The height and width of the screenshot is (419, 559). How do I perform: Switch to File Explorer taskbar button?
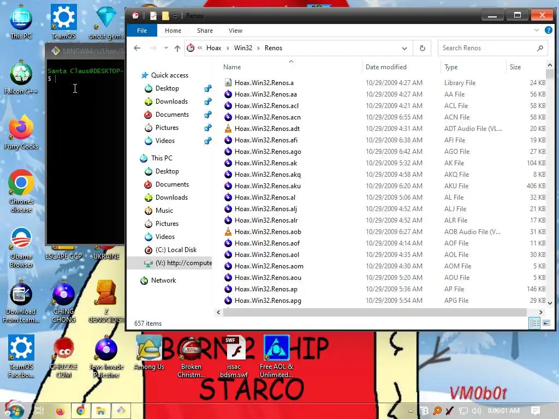101,411
